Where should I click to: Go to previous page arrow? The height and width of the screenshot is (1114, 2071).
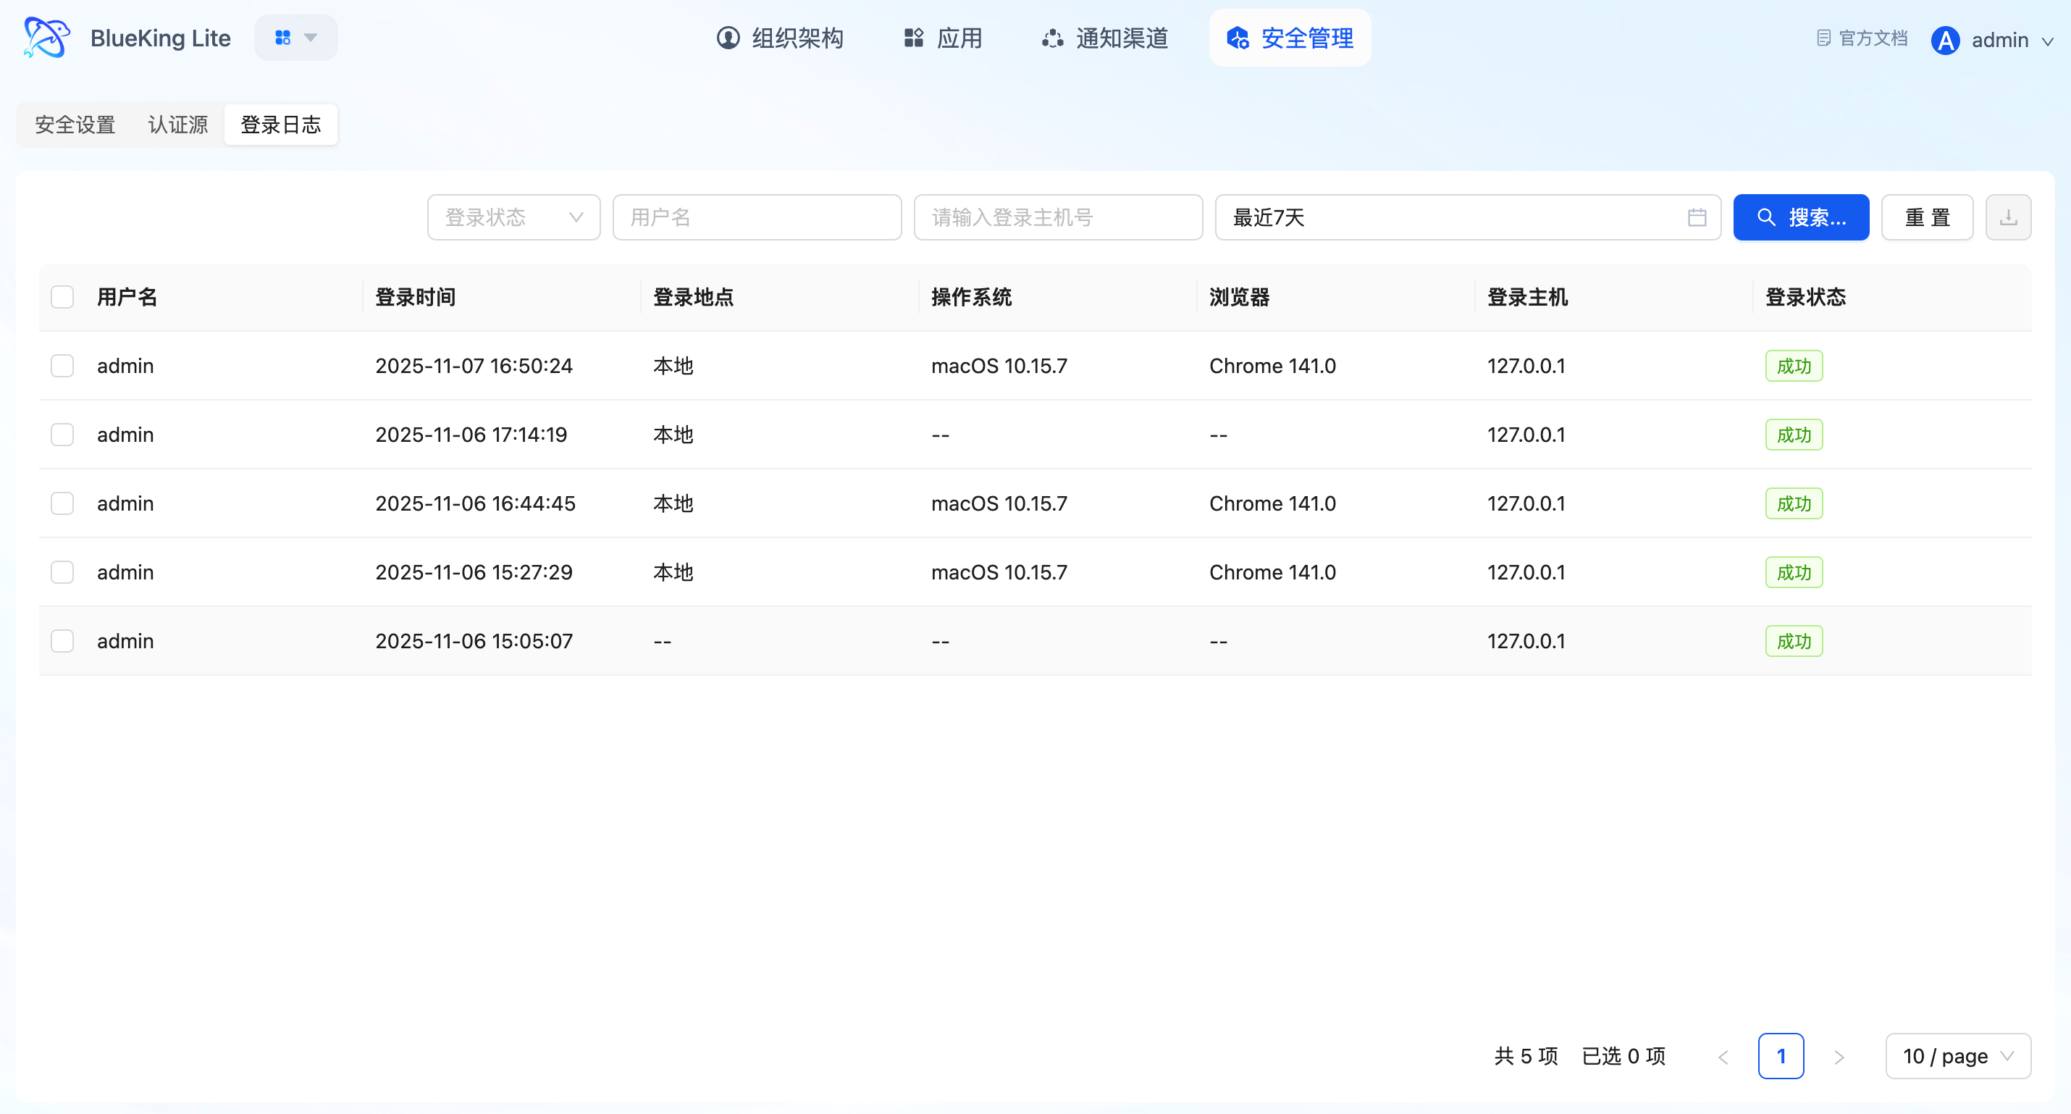[x=1723, y=1056]
